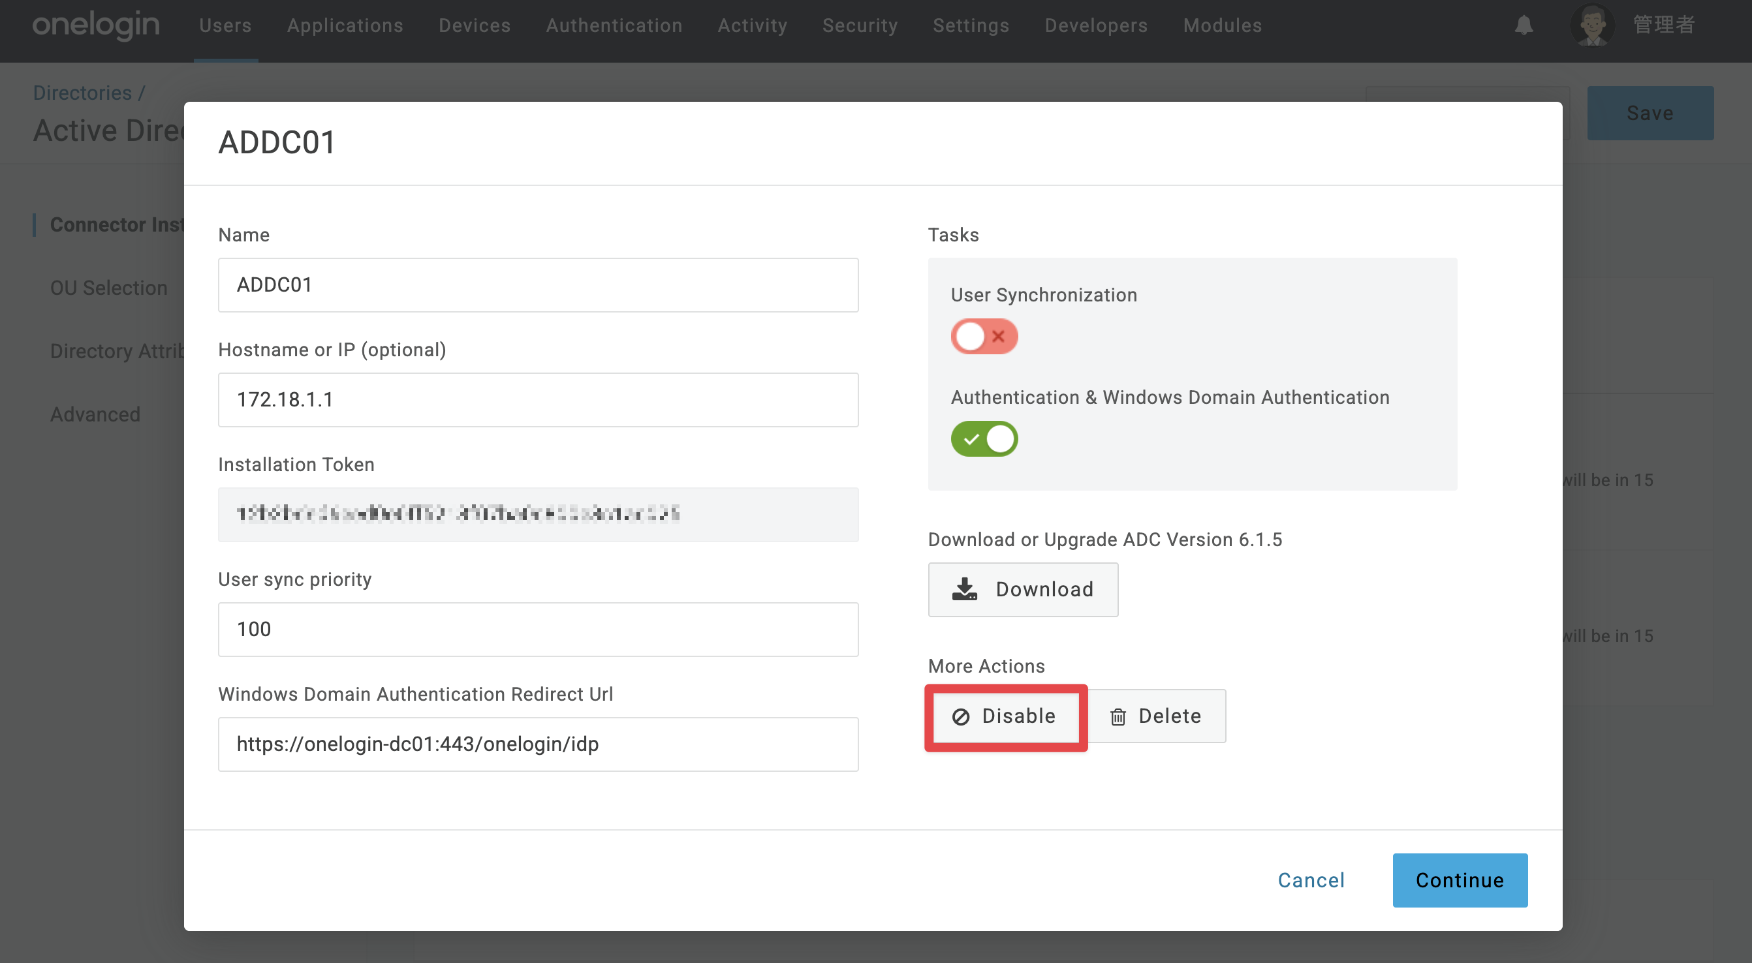Edit the Windows Domain Authentication Redirect Url field
This screenshot has height=963, width=1752.
tap(538, 744)
